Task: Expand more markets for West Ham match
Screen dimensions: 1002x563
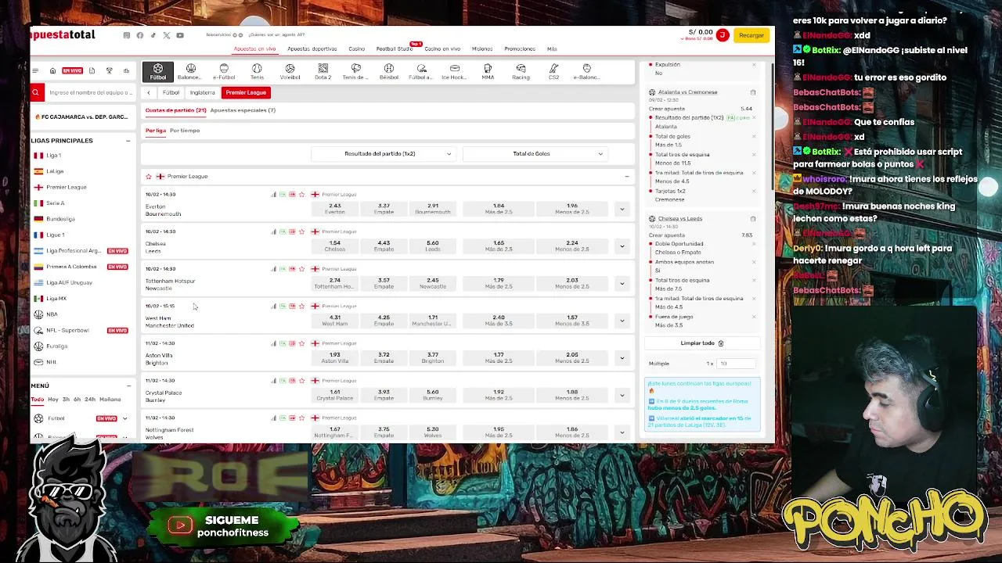Action: pos(622,321)
